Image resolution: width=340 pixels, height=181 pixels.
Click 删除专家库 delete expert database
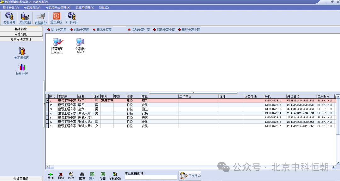tap(102, 30)
